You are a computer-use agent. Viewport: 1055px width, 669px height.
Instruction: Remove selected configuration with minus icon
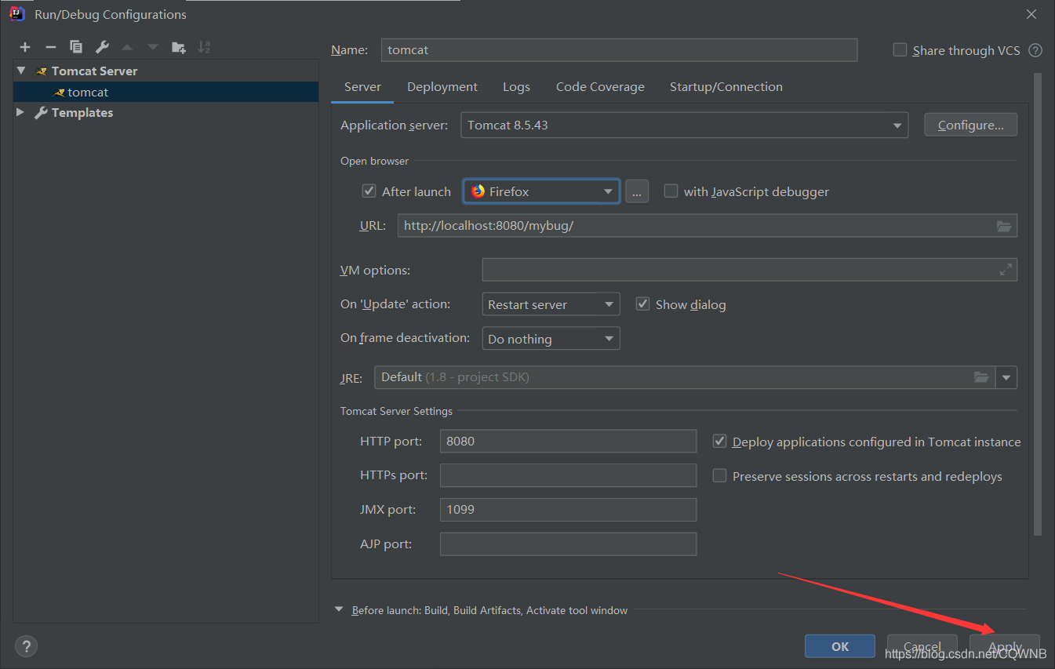tap(50, 47)
